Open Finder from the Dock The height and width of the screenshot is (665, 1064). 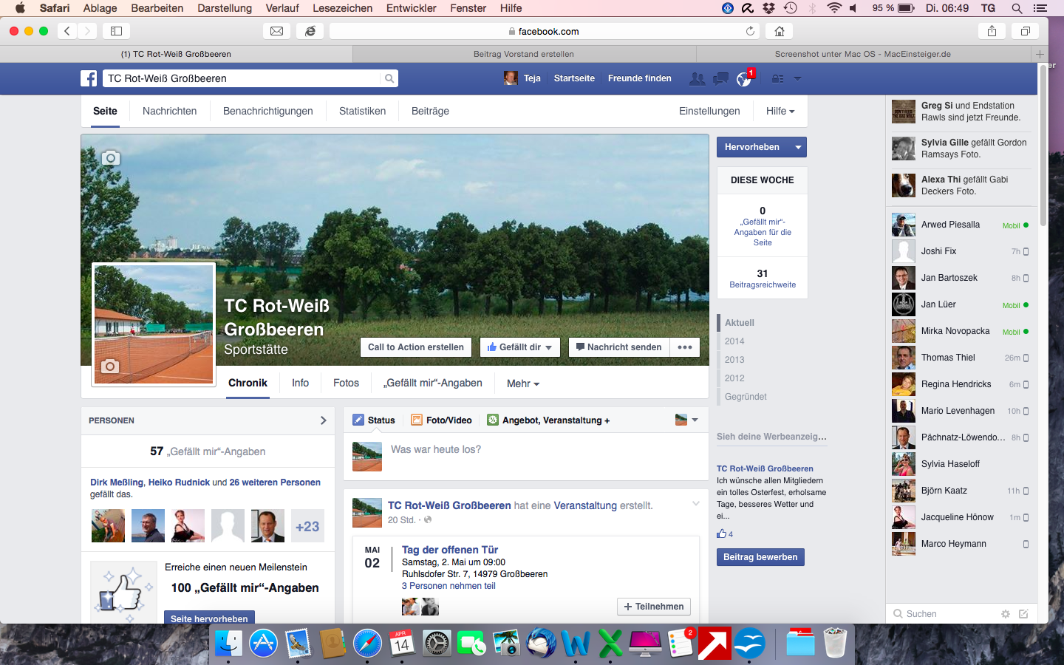pos(228,643)
